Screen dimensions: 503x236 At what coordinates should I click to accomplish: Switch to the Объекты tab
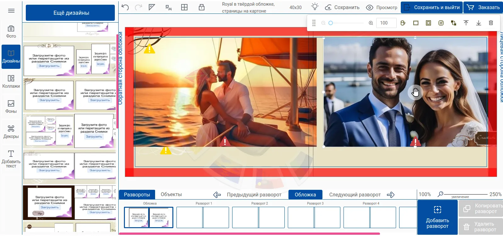(171, 195)
